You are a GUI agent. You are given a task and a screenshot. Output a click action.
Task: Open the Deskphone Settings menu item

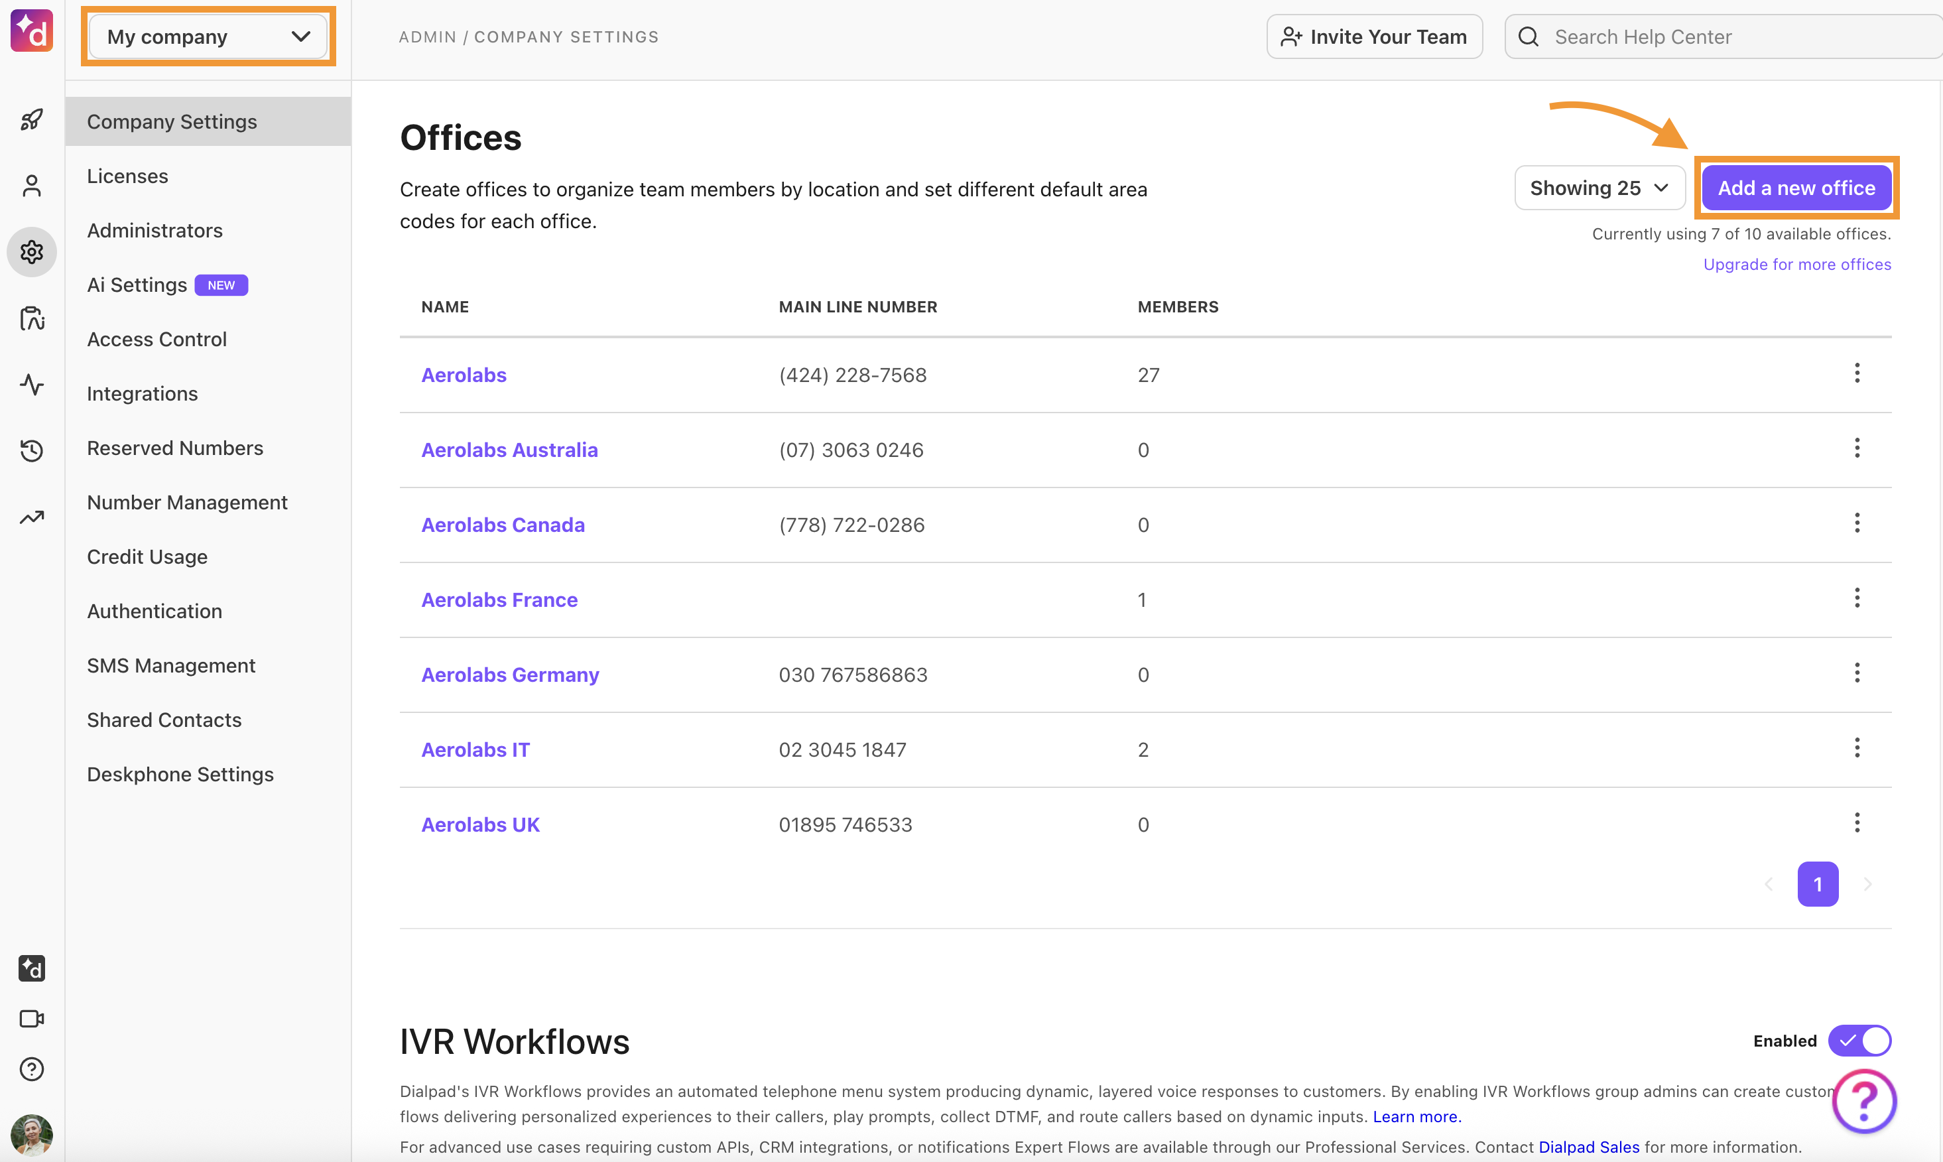(x=208, y=775)
